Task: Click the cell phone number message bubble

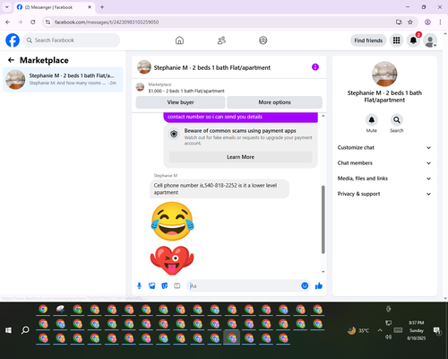Action: pyautogui.click(x=220, y=188)
